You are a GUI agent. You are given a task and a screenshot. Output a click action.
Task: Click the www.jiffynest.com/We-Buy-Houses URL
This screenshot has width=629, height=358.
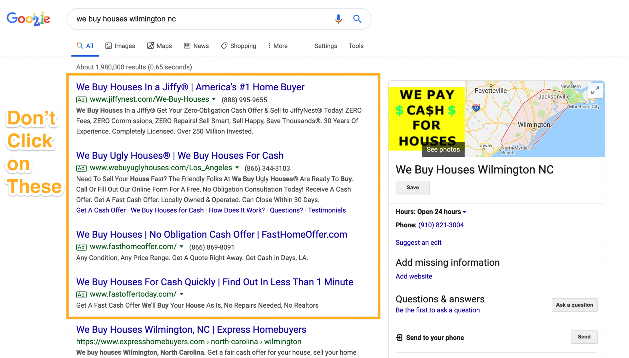point(149,99)
